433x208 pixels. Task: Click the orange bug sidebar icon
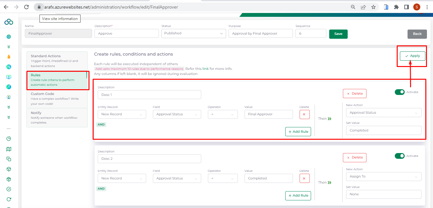(9, 57)
